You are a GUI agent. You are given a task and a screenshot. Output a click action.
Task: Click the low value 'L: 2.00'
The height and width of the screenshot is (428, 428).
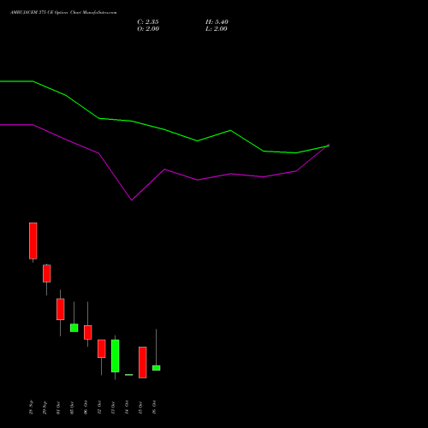click(217, 29)
